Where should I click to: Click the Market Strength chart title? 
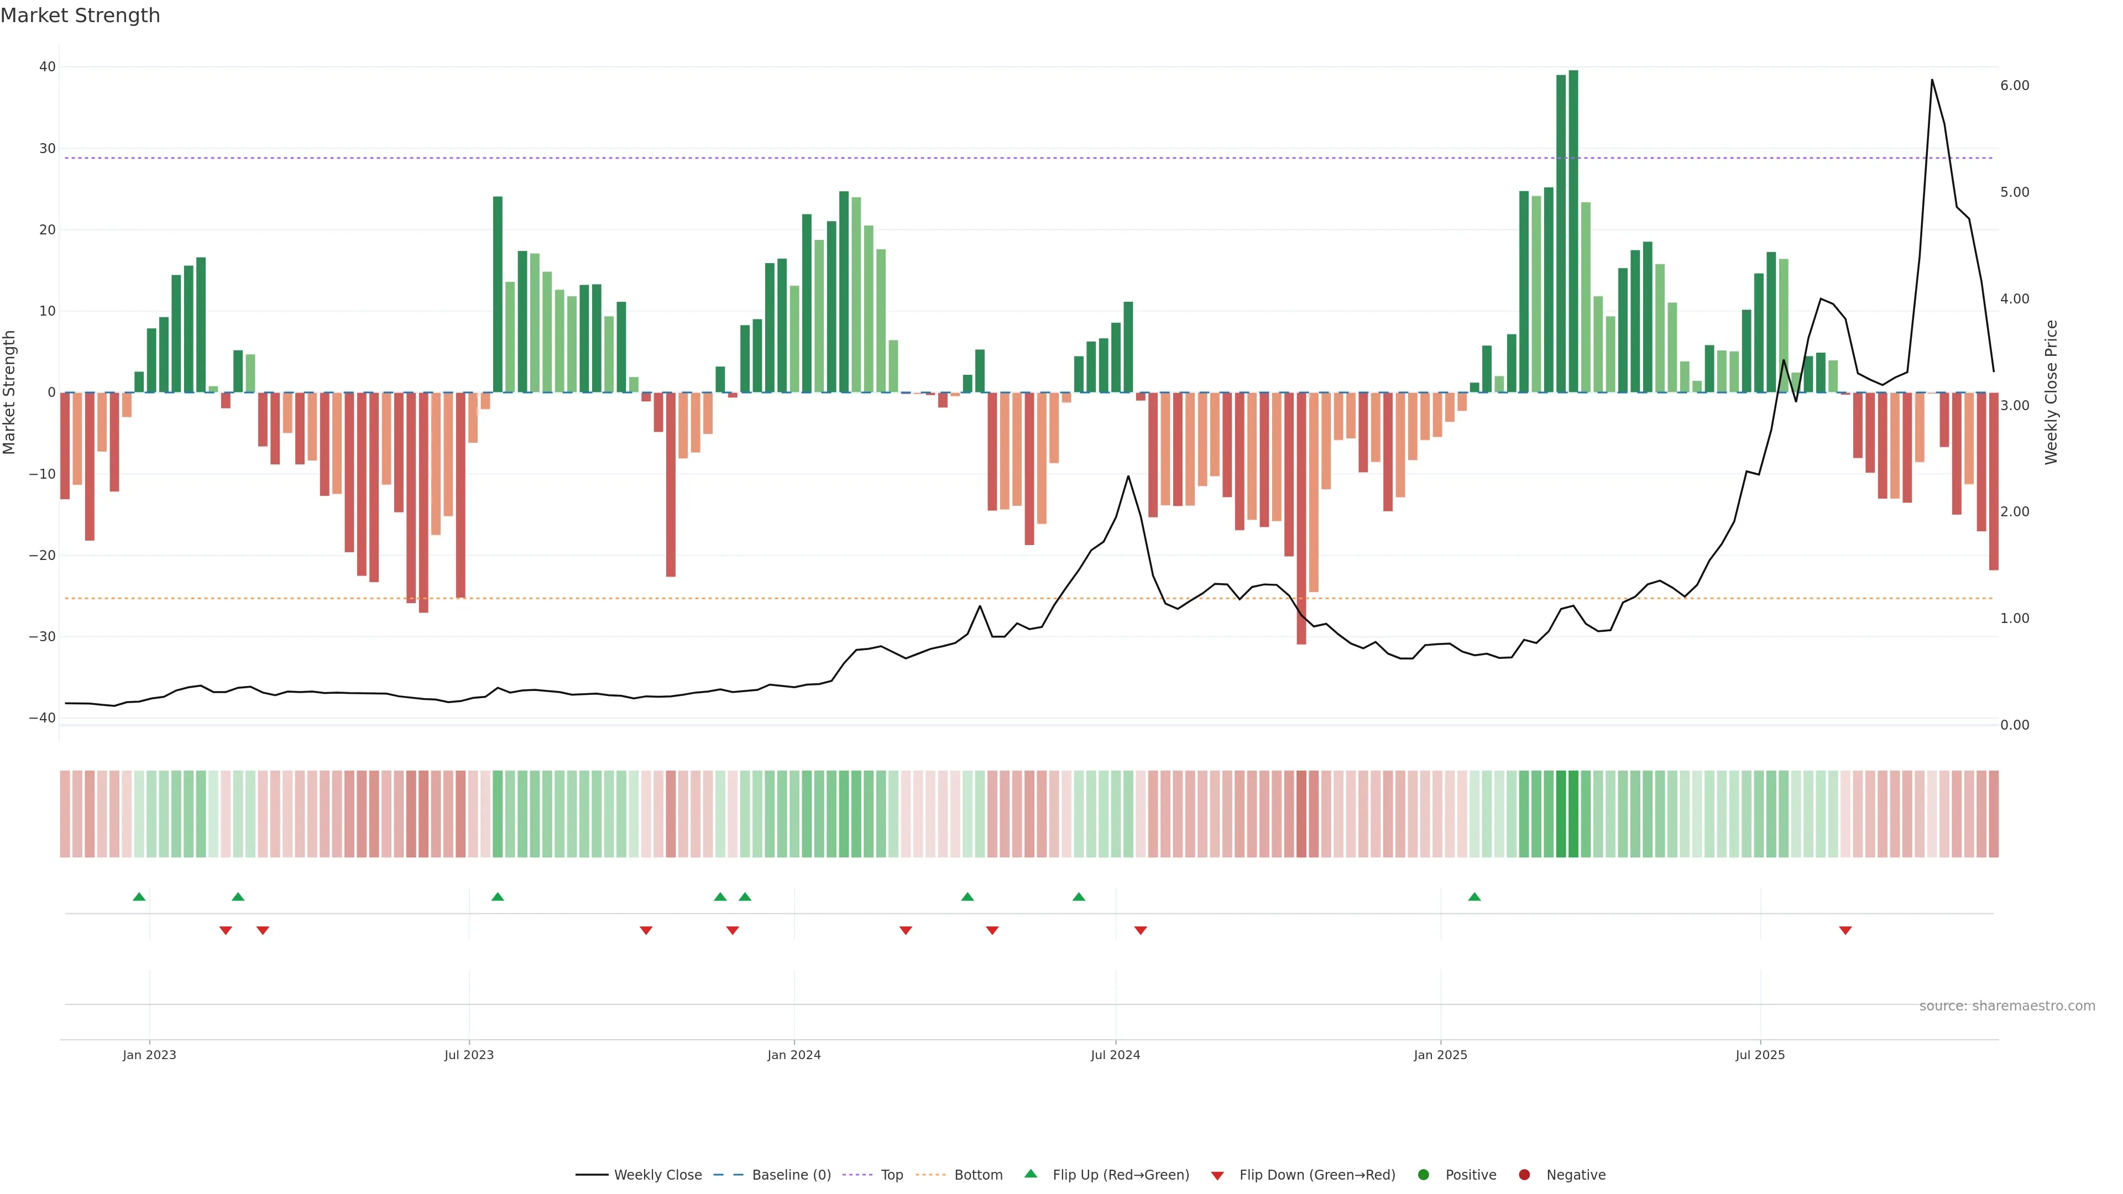tap(80, 15)
